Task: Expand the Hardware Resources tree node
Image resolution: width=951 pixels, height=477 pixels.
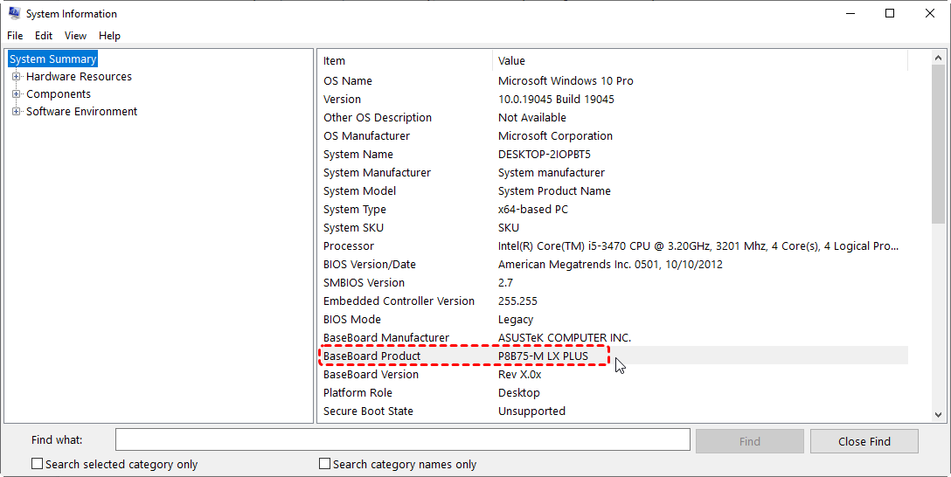Action: pyautogui.click(x=16, y=77)
